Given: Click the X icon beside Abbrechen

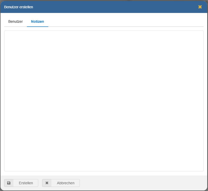Looking at the screenshot, I should 47,183.
